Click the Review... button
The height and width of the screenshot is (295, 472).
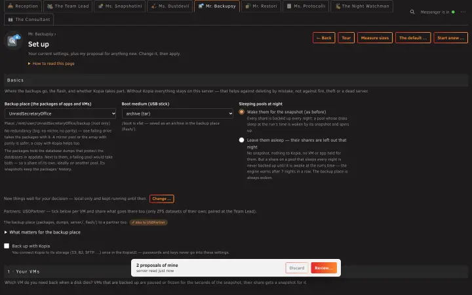click(x=324, y=268)
